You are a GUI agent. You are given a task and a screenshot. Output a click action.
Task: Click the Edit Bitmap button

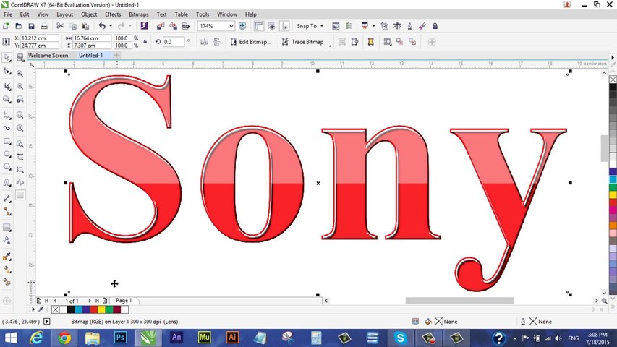[251, 42]
